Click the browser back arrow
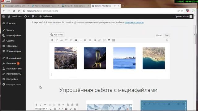 (4, 11)
